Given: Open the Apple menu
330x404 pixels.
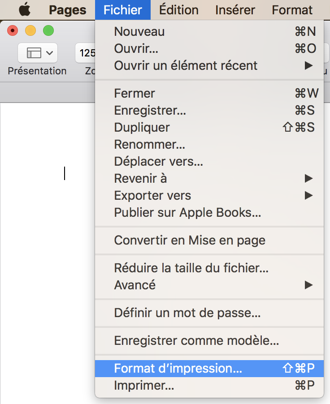Looking at the screenshot, I should click(24, 10).
